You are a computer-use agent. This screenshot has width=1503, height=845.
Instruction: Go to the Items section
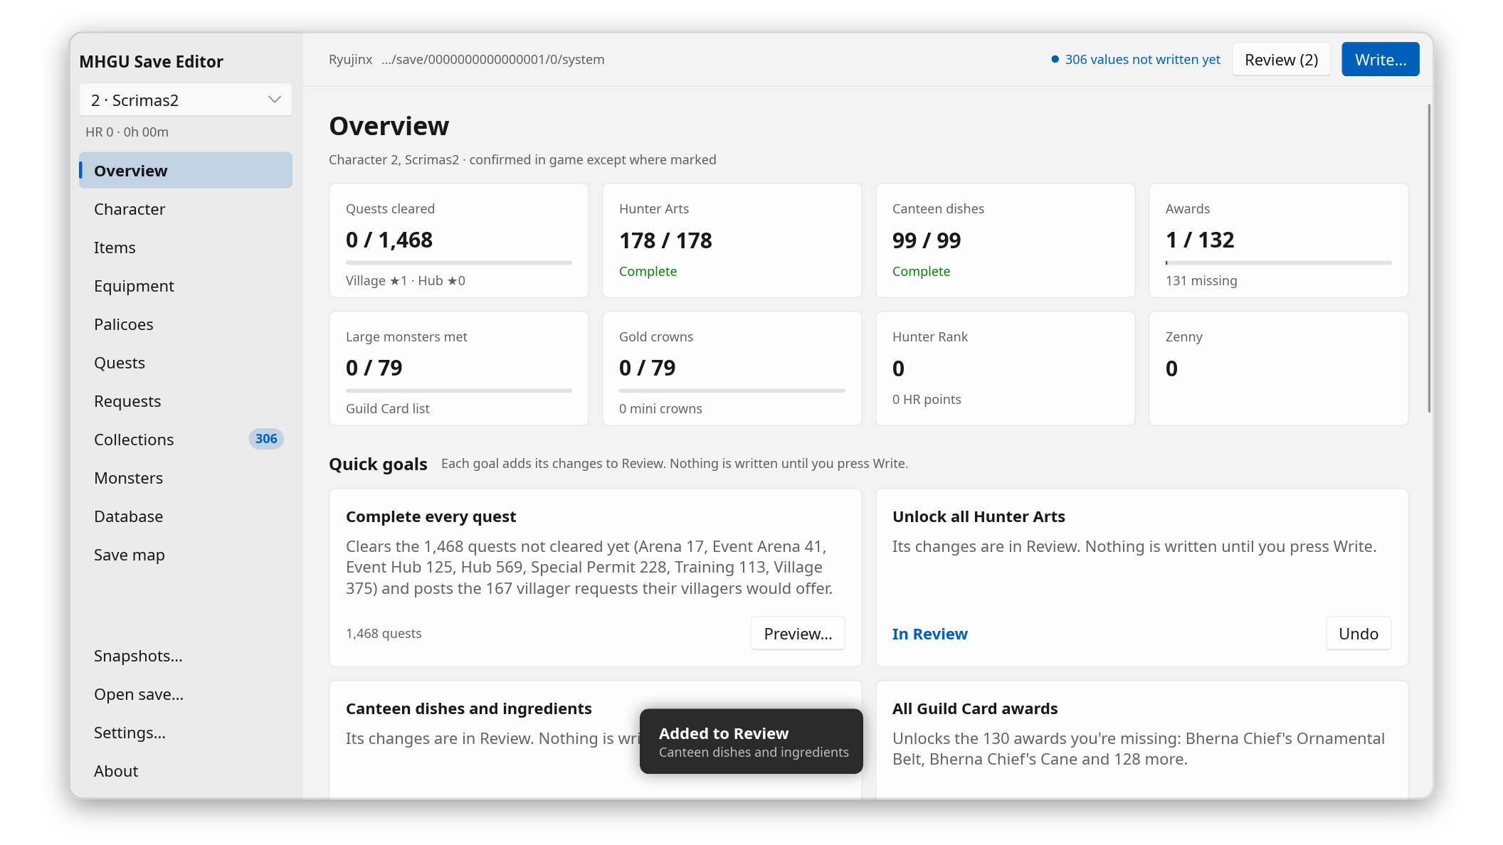pos(185,248)
